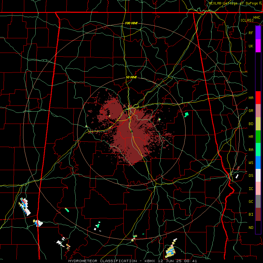Click the DS white legend swatch
Image resolution: width=263 pixels, height=263 pixels.
(x=258, y=175)
